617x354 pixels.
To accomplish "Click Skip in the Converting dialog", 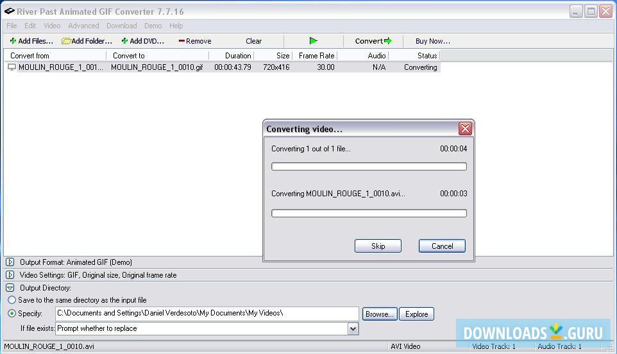I will pyautogui.click(x=378, y=246).
